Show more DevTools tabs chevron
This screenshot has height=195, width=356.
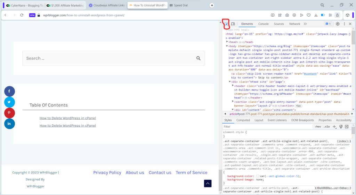[x=305, y=24]
